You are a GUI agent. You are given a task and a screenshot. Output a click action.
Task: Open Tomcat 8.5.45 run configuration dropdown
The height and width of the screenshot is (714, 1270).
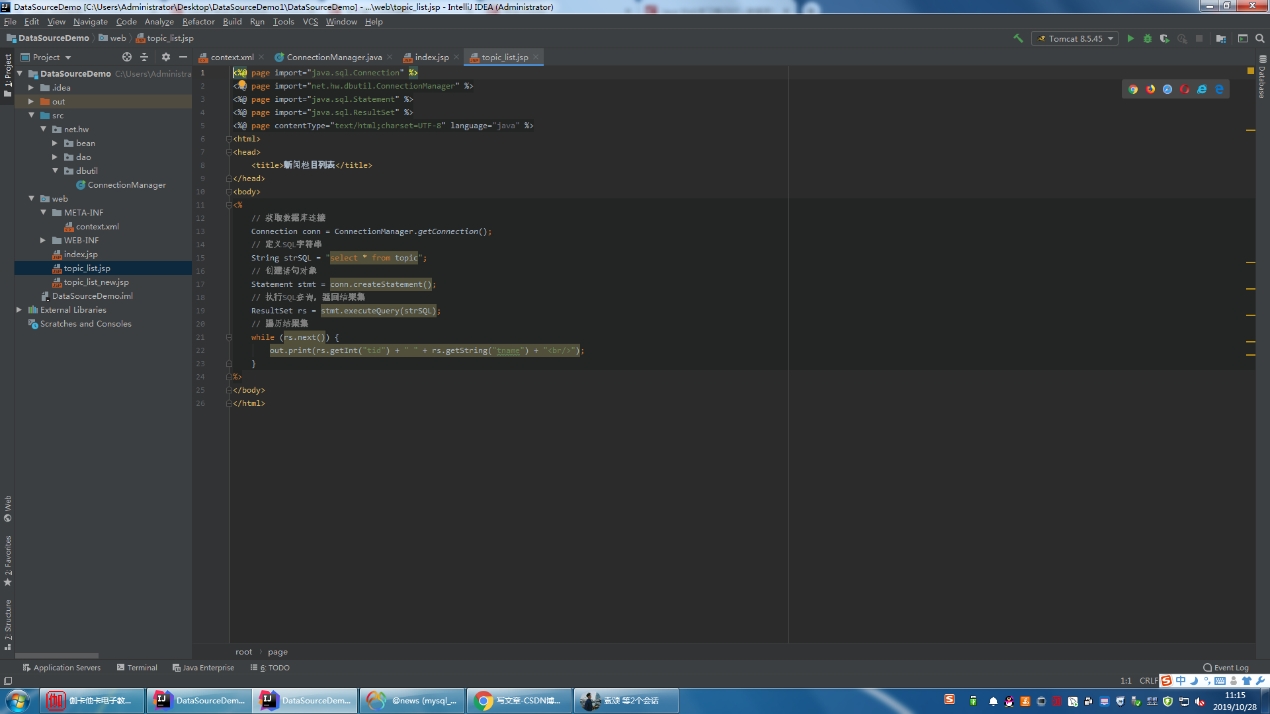pyautogui.click(x=1075, y=38)
